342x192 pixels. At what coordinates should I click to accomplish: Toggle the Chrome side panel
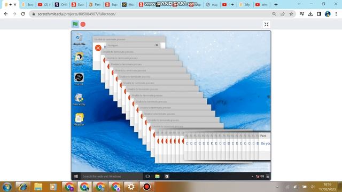(x=319, y=14)
